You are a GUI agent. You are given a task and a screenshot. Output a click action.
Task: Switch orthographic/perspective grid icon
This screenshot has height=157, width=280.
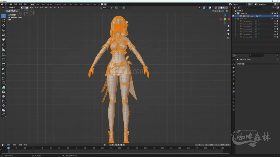click(228, 38)
